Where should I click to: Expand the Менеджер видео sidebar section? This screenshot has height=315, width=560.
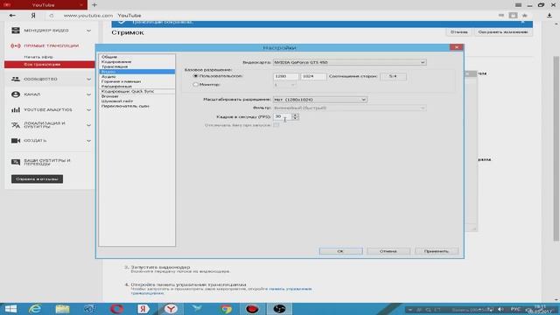tap(88, 31)
